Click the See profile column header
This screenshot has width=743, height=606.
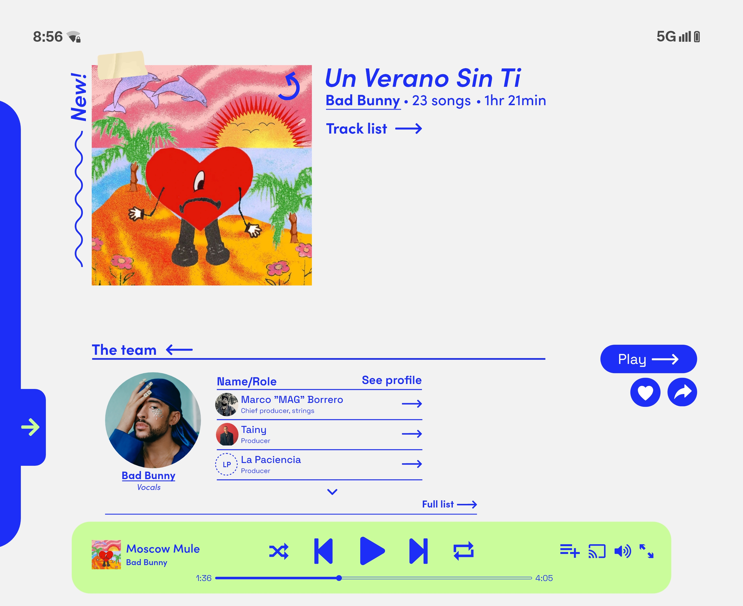pos(392,380)
